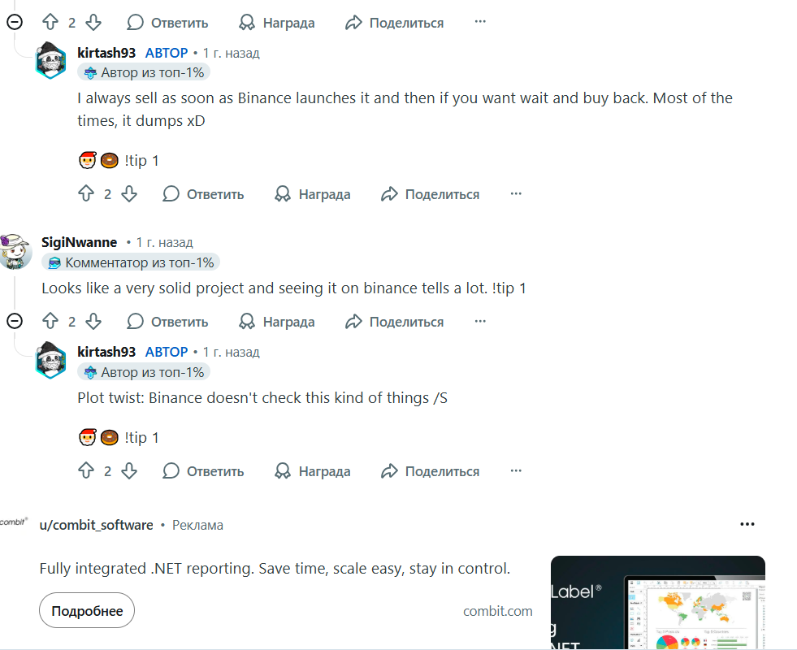Downvote SigiNwanne's comment
Image resolution: width=797 pixels, height=650 pixels.
click(x=93, y=321)
